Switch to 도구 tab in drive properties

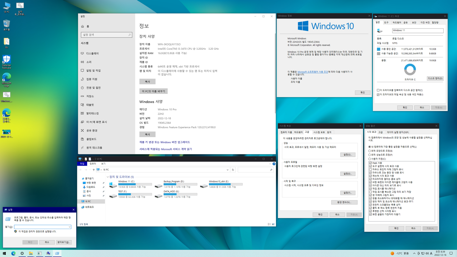pyautogui.click(x=386, y=23)
